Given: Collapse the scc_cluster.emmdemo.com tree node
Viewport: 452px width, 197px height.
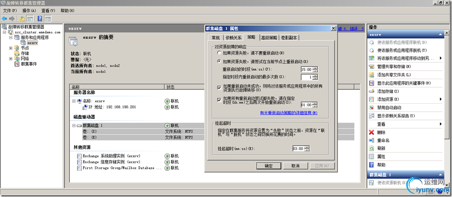Looking at the screenshot, I should tap(4, 32).
